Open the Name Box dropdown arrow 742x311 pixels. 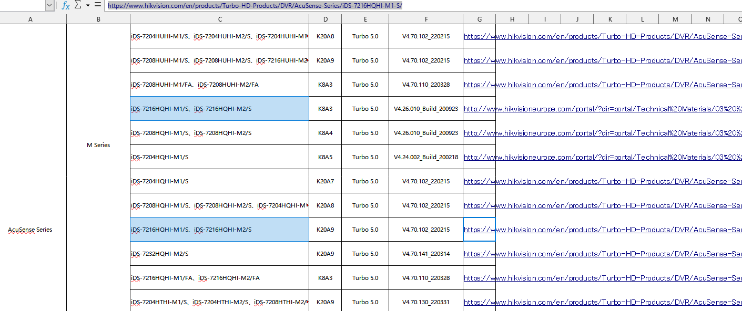coord(49,5)
